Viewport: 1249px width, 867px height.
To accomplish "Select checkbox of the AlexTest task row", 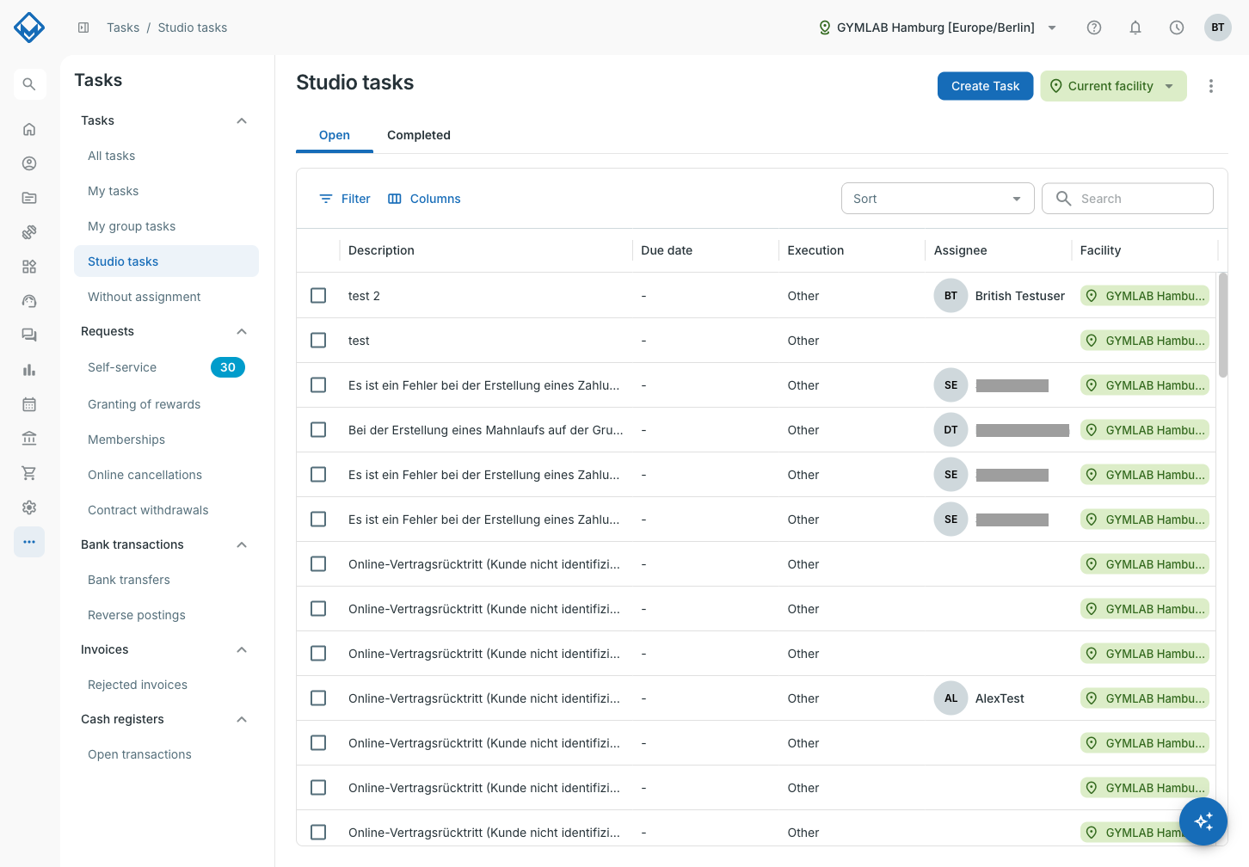I will pos(318,698).
